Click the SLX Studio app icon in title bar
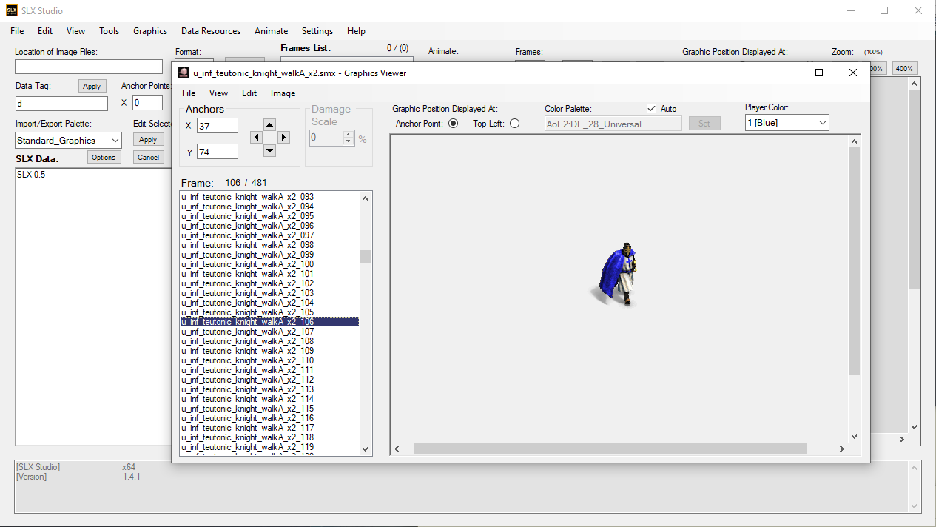The width and height of the screenshot is (936, 527). coord(11,10)
